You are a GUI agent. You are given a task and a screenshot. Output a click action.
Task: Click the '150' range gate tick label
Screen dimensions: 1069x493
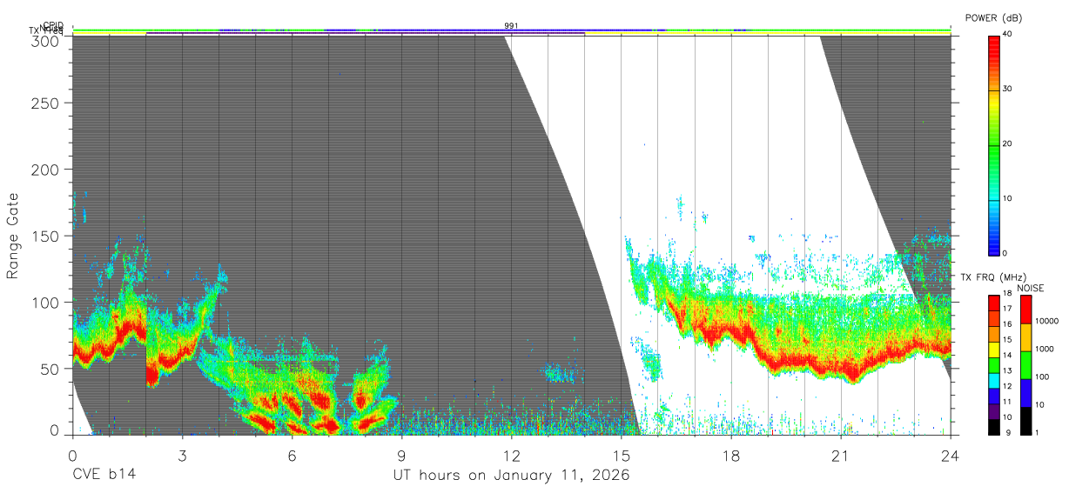point(46,236)
